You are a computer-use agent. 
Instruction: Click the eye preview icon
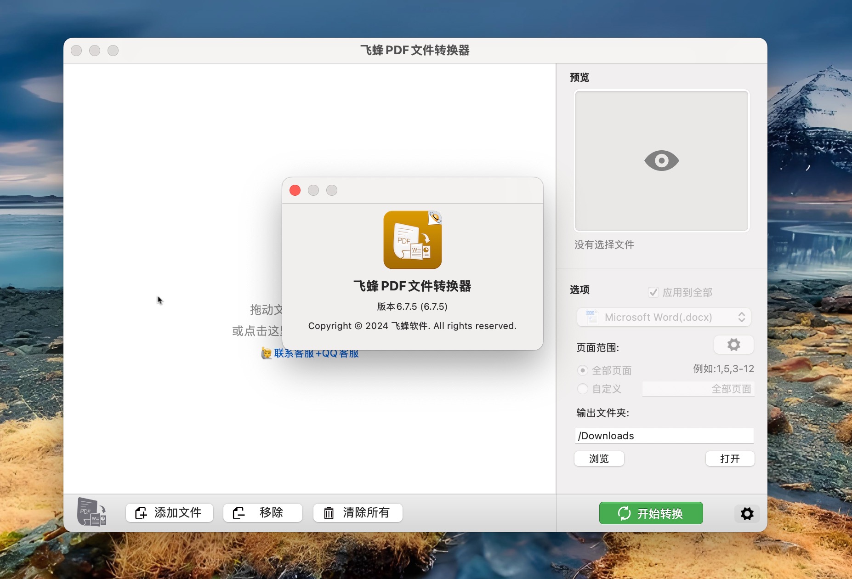point(661,161)
